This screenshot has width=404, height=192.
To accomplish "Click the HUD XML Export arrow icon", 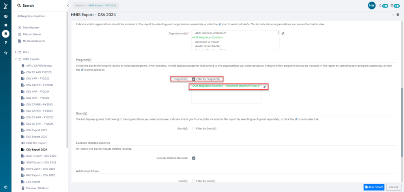I will [22, 143].
